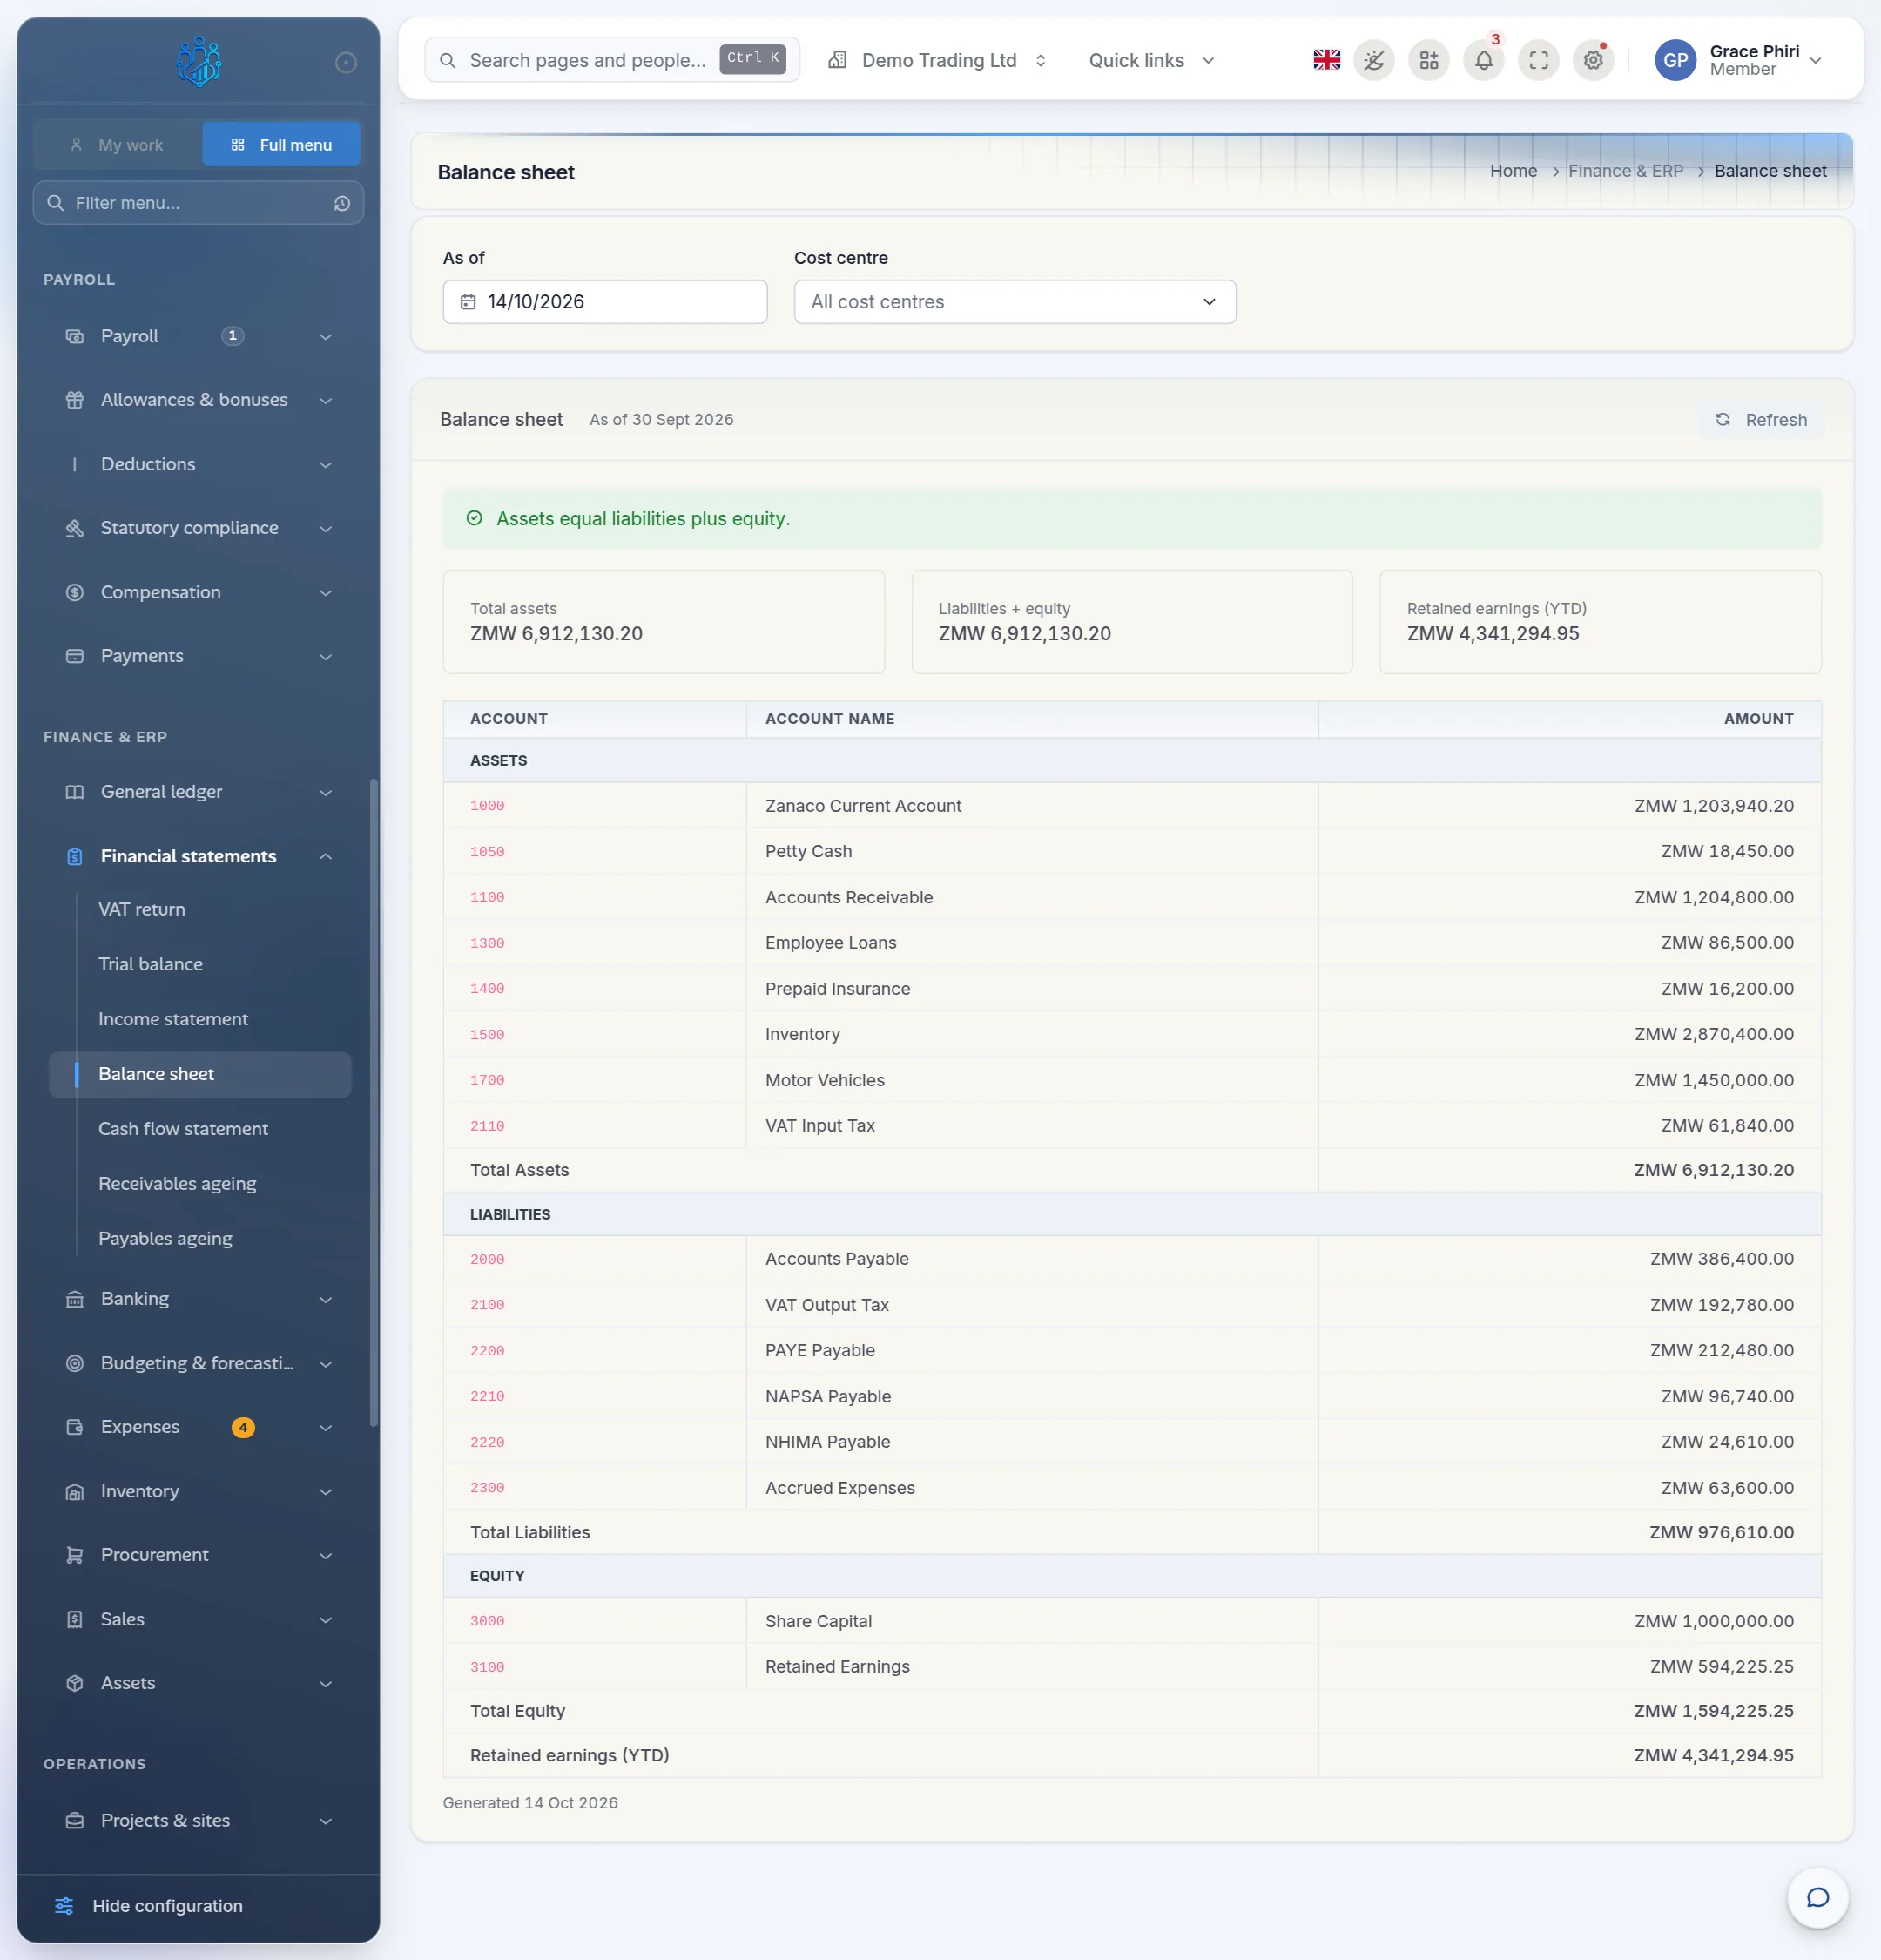Viewport: 1881px width, 1960px height.
Task: Toggle the light/dark theme icon
Action: (x=1374, y=60)
